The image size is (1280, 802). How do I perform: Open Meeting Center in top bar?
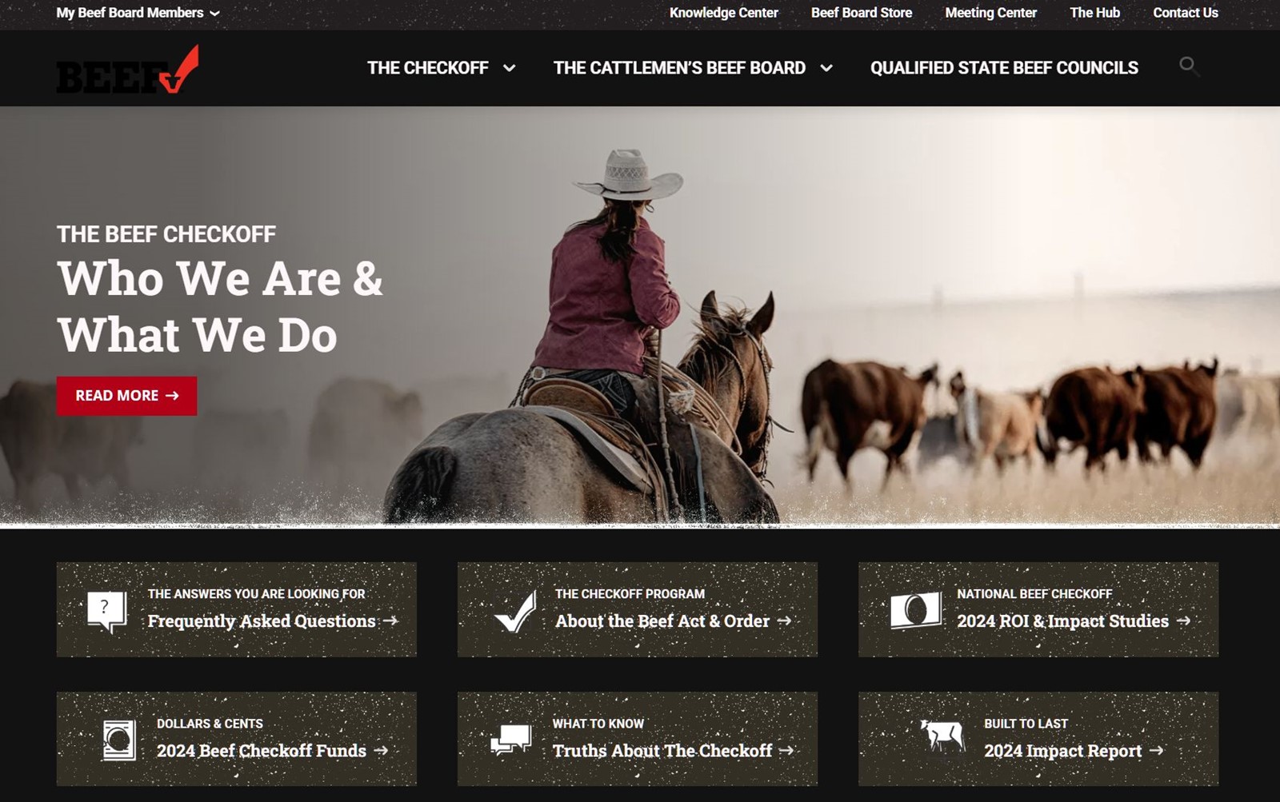(x=990, y=13)
